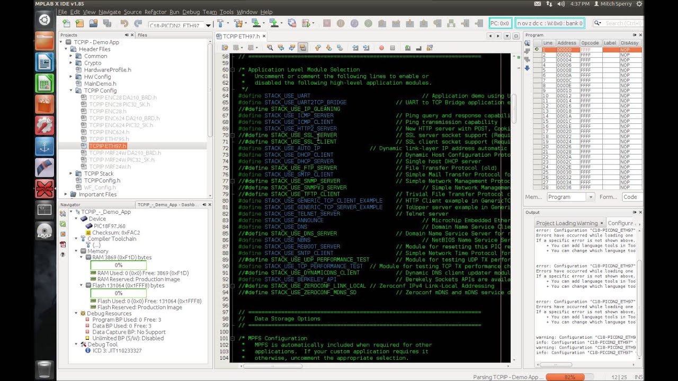Switch to the Files tab
The width and height of the screenshot is (678, 381).
tap(142, 35)
